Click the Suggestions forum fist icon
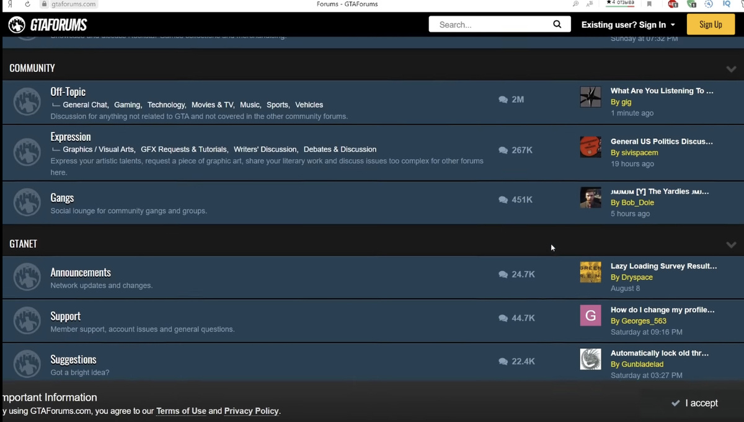The width and height of the screenshot is (744, 422). [27, 364]
